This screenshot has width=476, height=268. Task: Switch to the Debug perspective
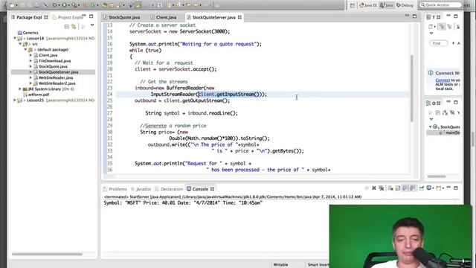(x=405, y=5)
